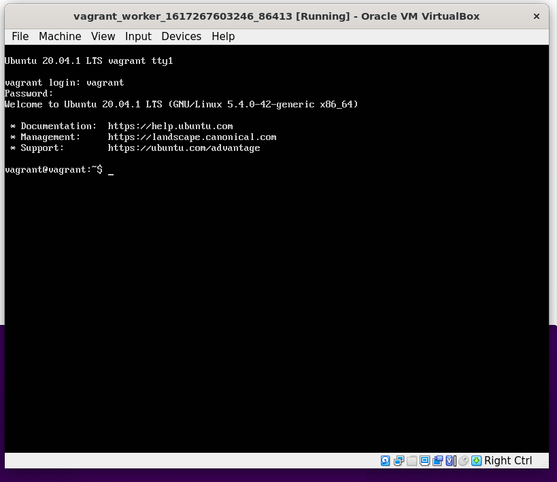Image resolution: width=557 pixels, height=482 pixels.
Task: Open the Machine menu
Action: point(60,36)
